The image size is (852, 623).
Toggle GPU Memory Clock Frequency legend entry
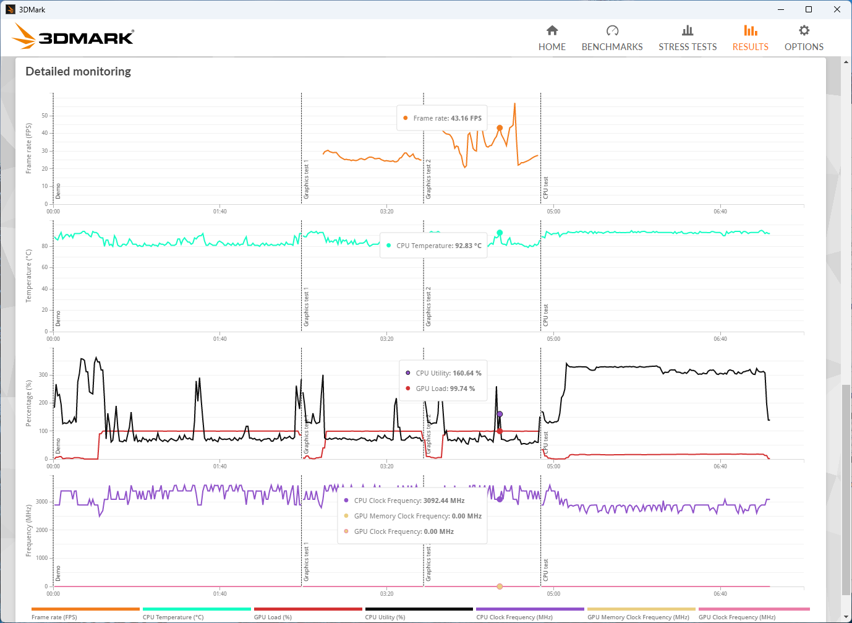pyautogui.click(x=638, y=617)
